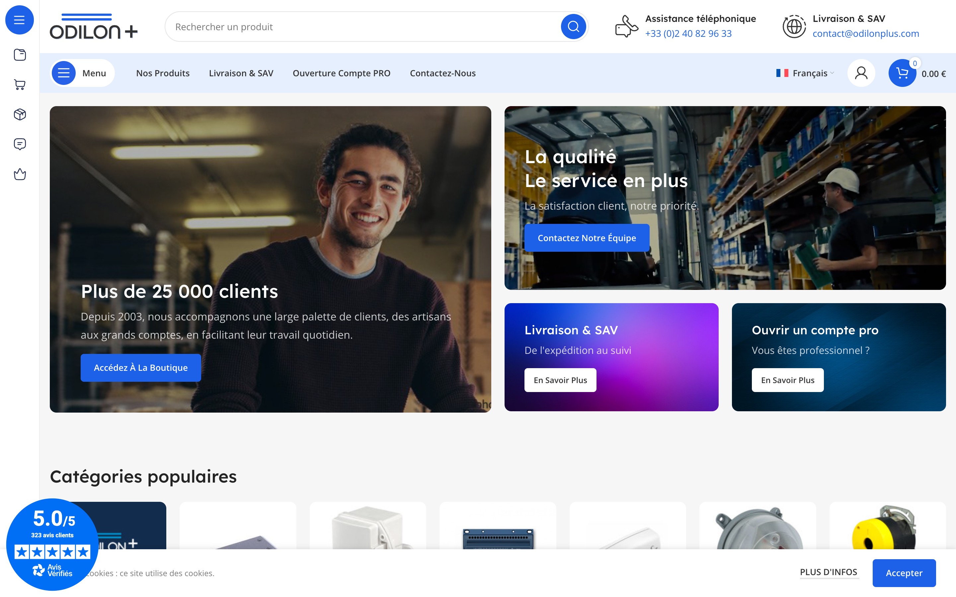
Task: Click the Accédez À La Boutique button
Action: pos(141,367)
